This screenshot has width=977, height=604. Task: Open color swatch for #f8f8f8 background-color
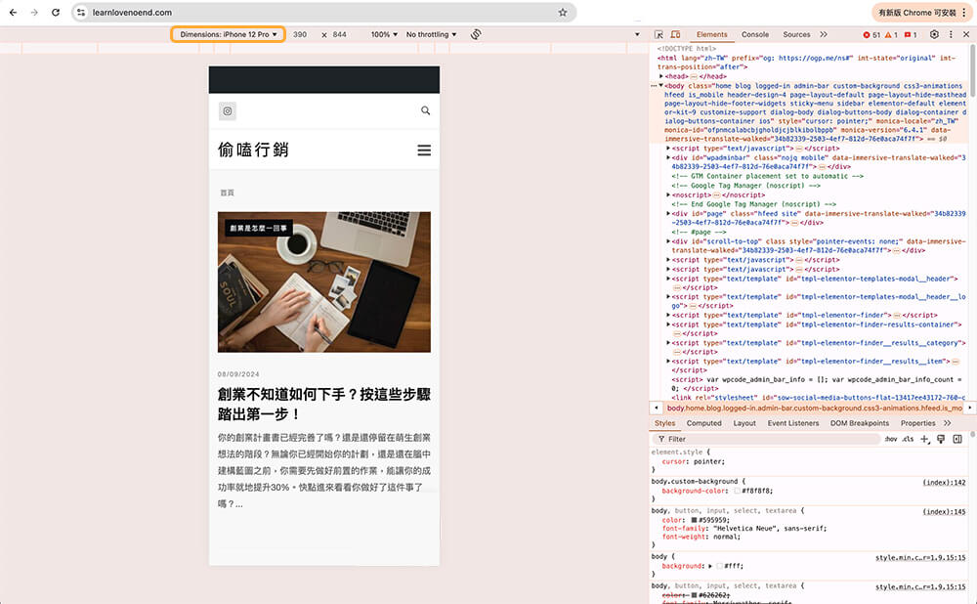pos(737,491)
